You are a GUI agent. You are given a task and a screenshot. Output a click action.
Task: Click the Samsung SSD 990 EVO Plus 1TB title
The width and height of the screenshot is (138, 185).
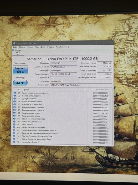[62, 59]
